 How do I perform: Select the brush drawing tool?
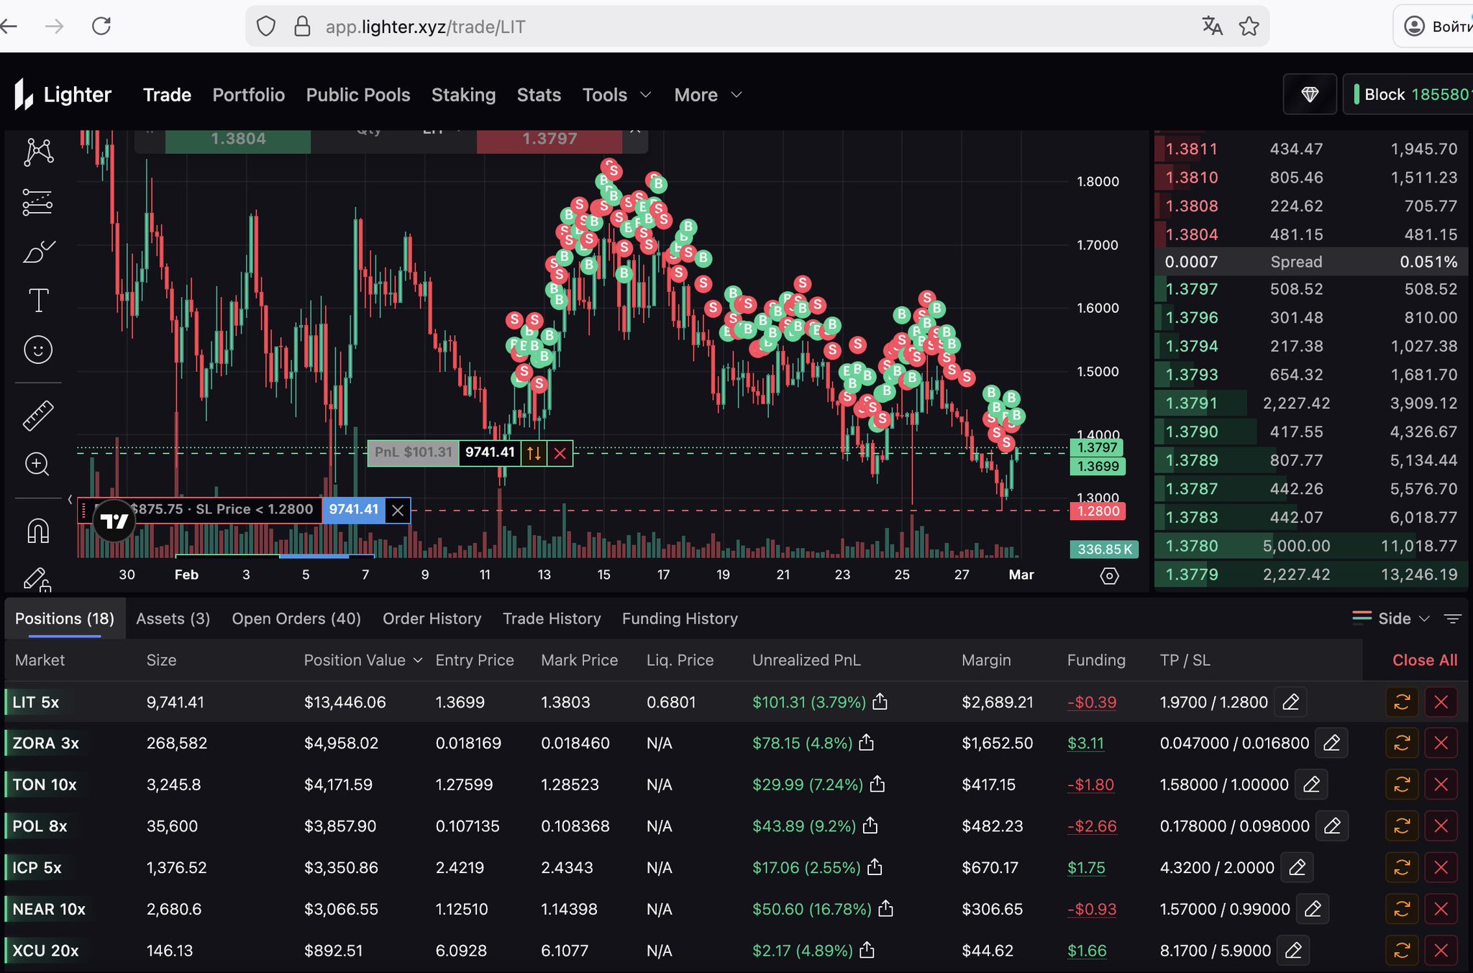[38, 252]
